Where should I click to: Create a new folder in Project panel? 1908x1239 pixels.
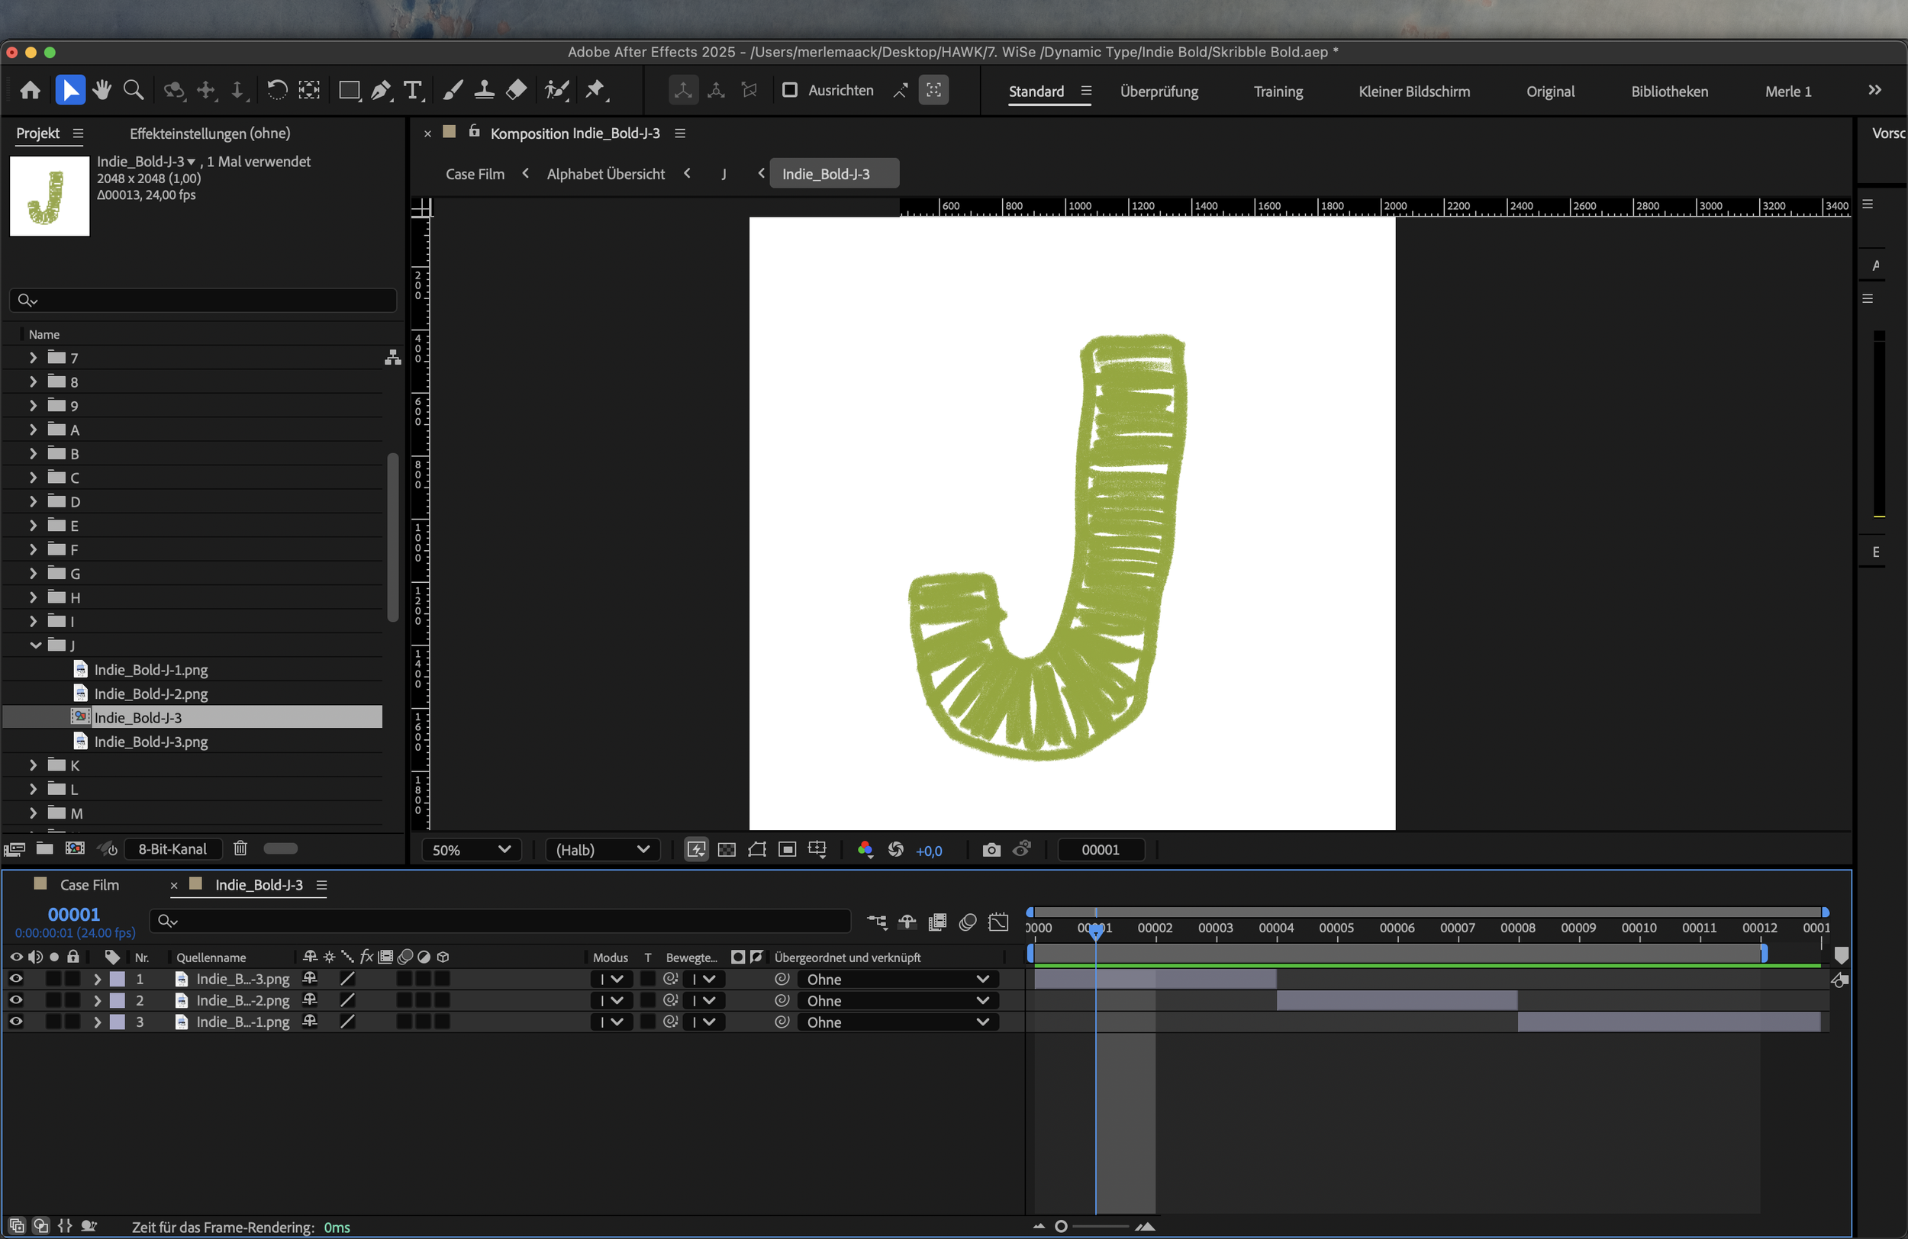(x=45, y=848)
